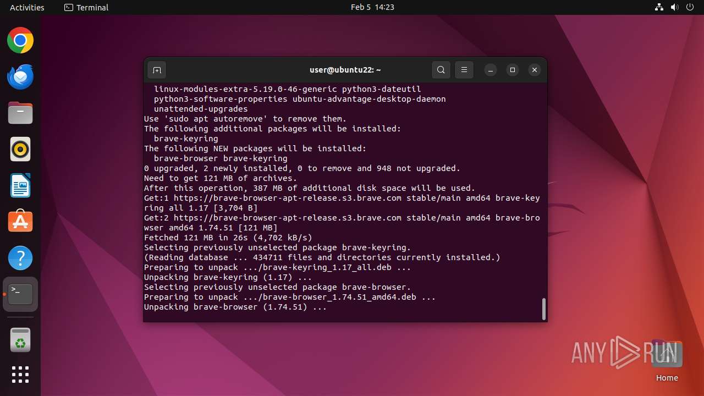
Task: Click 'Unpacking brave-keyring (1.17) ...' line
Action: coord(228,277)
